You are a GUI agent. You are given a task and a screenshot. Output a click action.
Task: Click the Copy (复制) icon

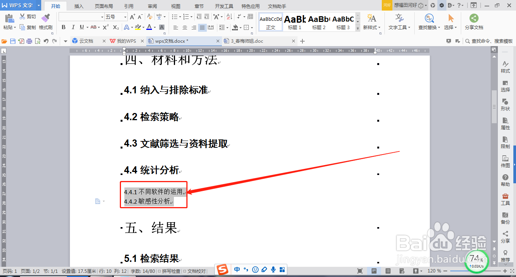(22, 27)
